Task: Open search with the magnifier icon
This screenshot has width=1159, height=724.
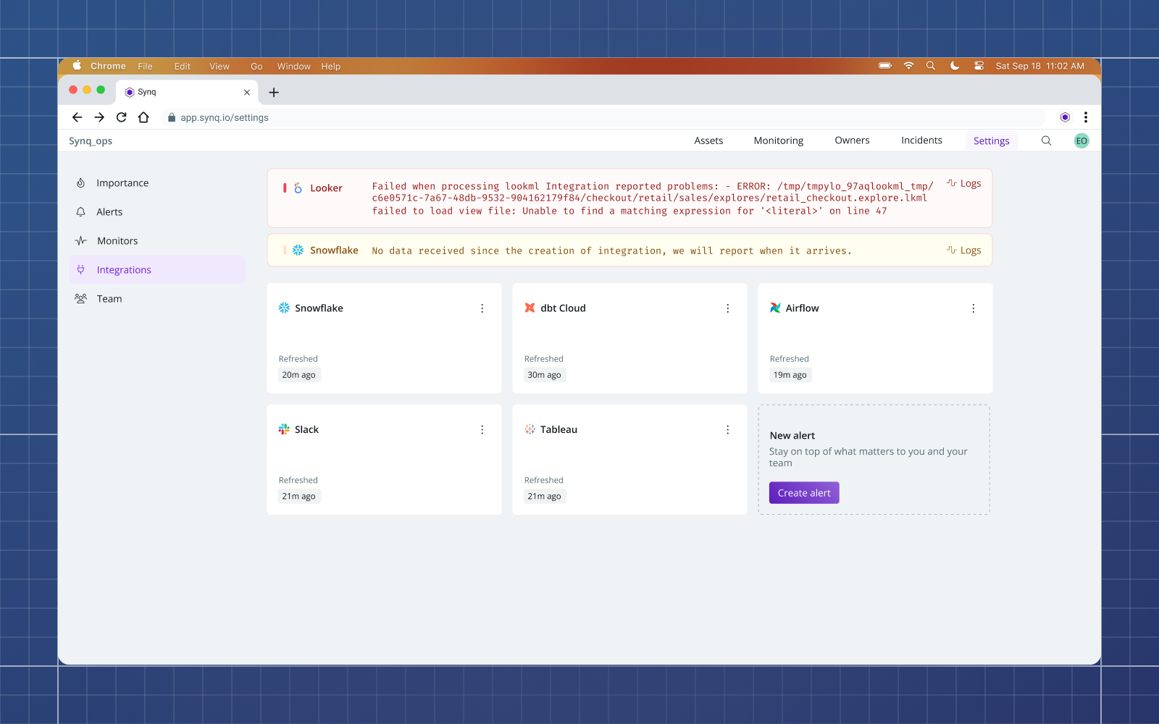Action: point(1046,140)
